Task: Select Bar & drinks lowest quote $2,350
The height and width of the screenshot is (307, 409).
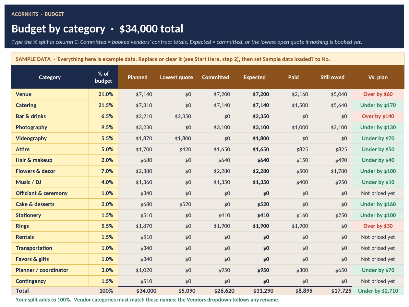Action: (x=176, y=116)
